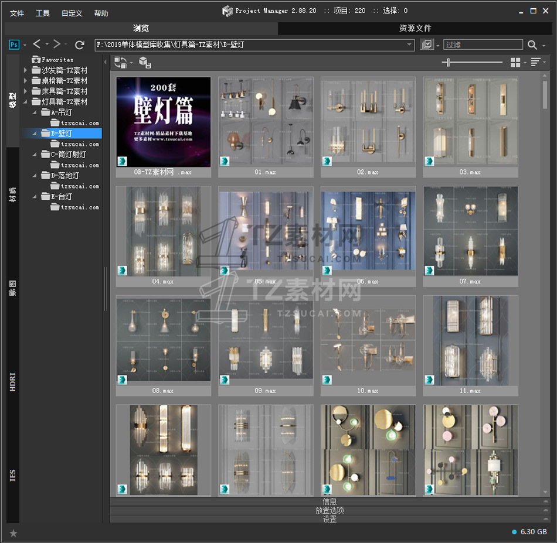Screen dimensions: 557x543
Task: Toggle the checkmark filter selection button
Action: pyautogui.click(x=427, y=45)
